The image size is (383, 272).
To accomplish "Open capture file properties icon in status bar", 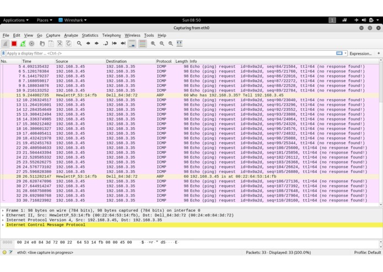I will click(x=10, y=252).
